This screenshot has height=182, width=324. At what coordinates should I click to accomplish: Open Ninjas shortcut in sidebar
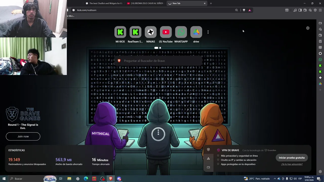[320, 53]
